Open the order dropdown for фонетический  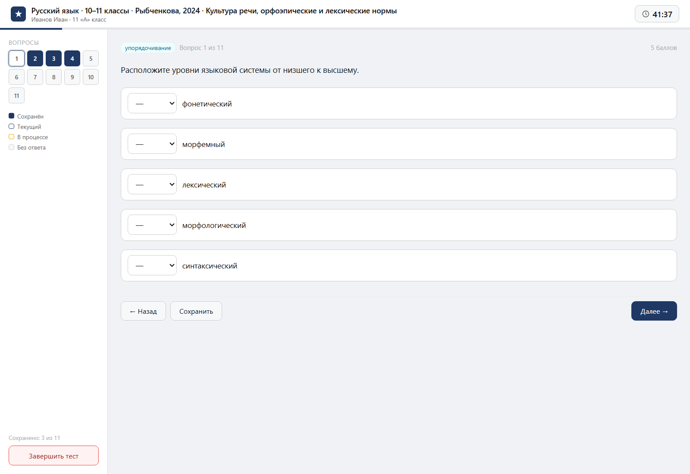click(x=152, y=103)
